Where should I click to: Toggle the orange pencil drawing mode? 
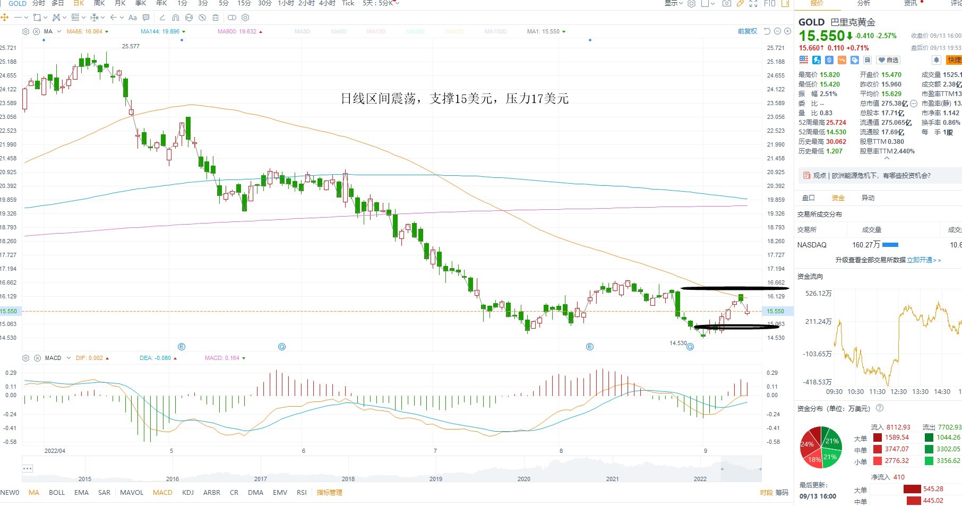[740, 3]
